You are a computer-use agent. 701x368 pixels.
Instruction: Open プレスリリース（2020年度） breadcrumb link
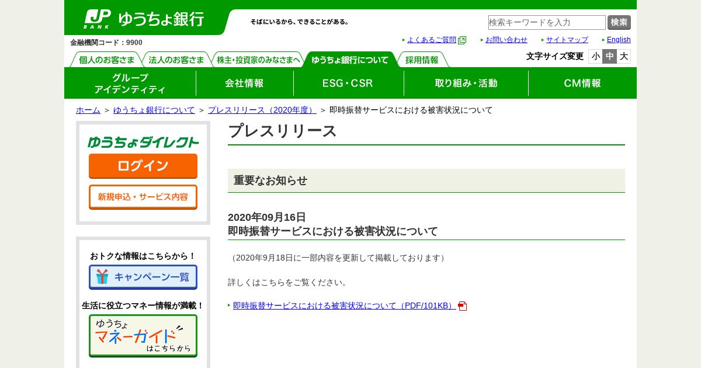click(262, 110)
